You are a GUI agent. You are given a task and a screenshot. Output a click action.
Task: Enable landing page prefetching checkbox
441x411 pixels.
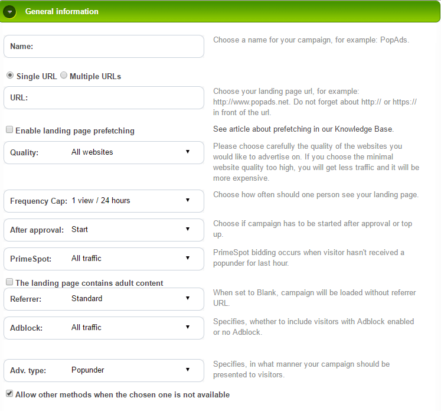[9, 130]
